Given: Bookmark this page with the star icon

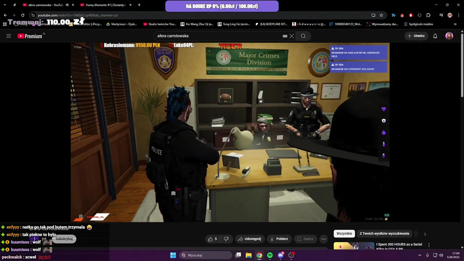Looking at the screenshot, I should pos(381,15).
